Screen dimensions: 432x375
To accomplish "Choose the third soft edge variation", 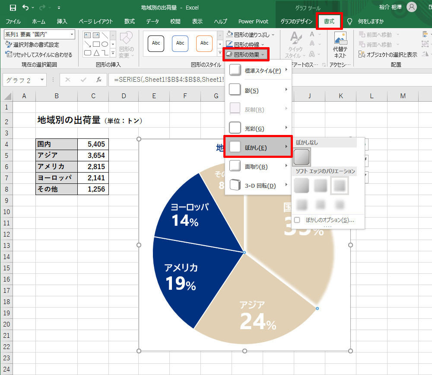I will point(340,186).
